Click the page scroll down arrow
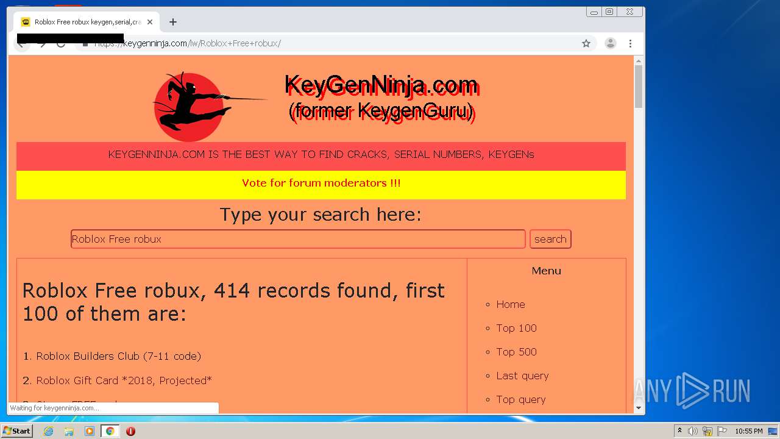The height and width of the screenshot is (439, 780). [639, 408]
